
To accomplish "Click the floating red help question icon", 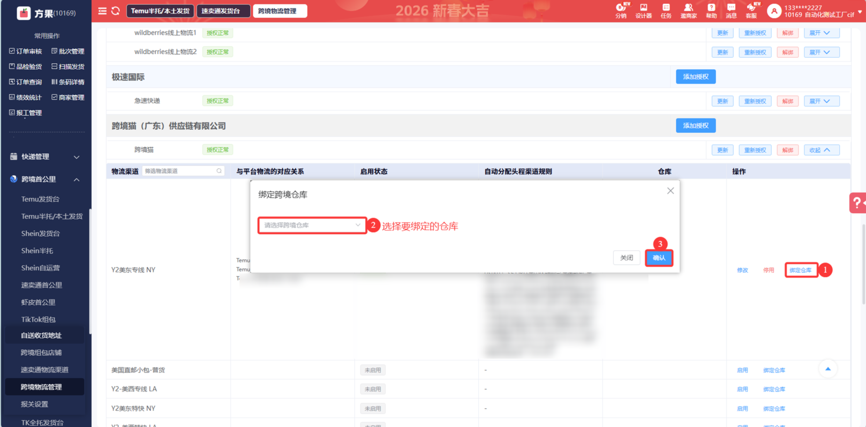I will tap(857, 203).
